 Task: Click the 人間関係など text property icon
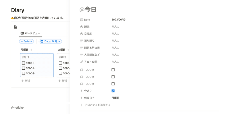(82, 55)
